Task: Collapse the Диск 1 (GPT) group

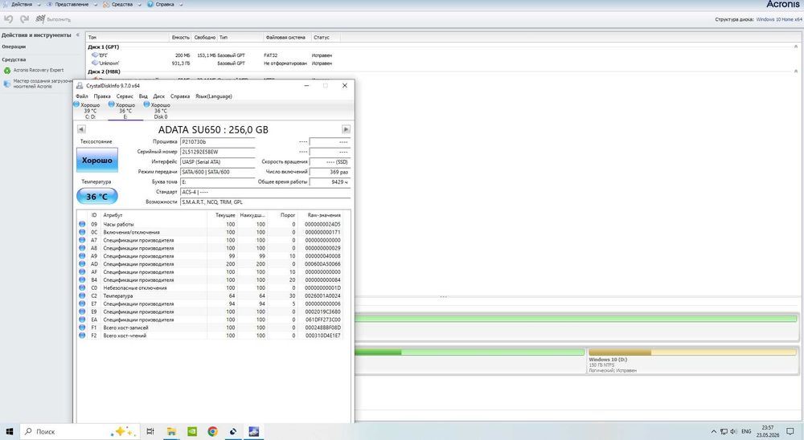Action: 796,47
